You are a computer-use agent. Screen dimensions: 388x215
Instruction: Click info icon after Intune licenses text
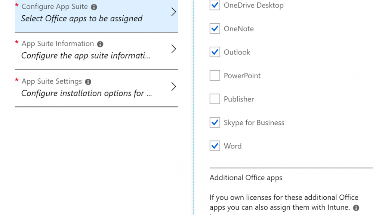[356, 208]
